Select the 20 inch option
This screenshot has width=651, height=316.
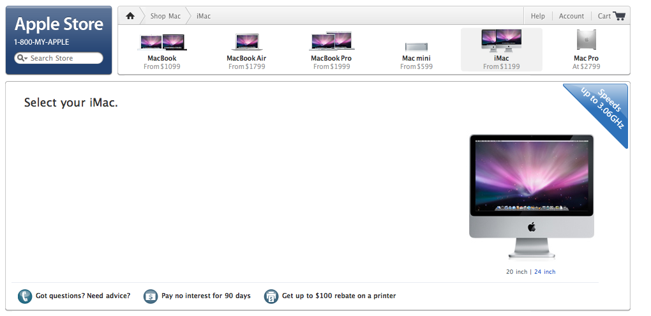click(516, 271)
